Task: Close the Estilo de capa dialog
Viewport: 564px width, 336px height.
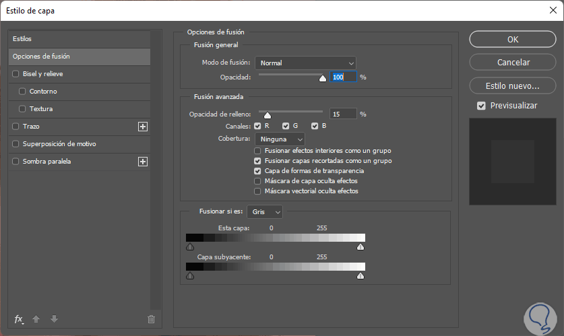Action: click(553, 10)
